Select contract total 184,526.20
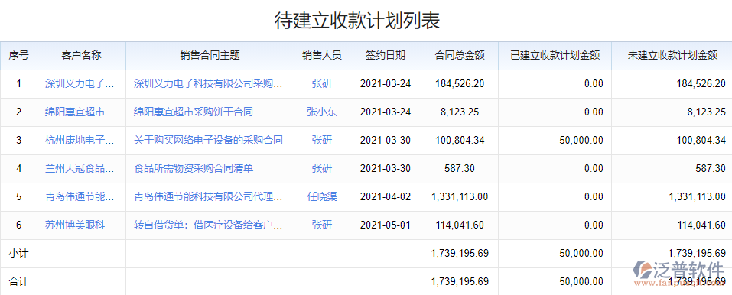 [x=460, y=84]
